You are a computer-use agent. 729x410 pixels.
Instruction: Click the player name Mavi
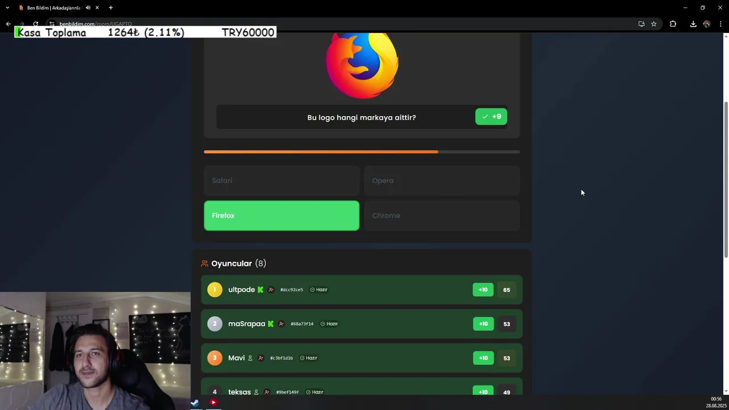236,358
